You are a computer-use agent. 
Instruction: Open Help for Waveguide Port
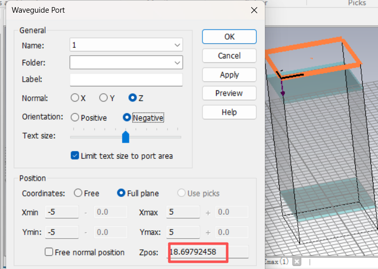[229, 112]
